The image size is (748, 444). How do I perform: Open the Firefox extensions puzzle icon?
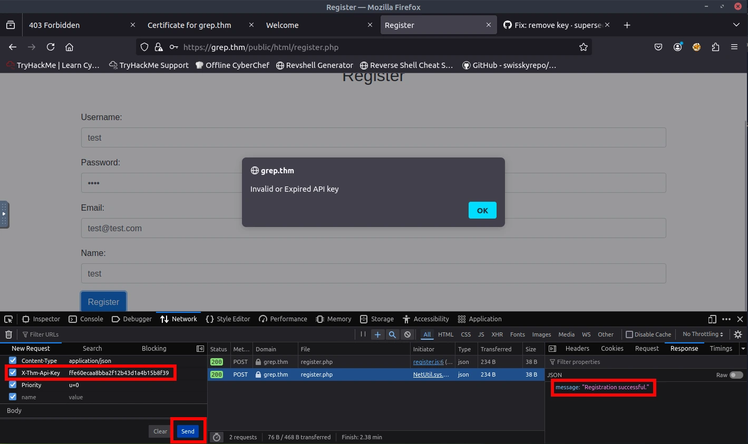[715, 47]
